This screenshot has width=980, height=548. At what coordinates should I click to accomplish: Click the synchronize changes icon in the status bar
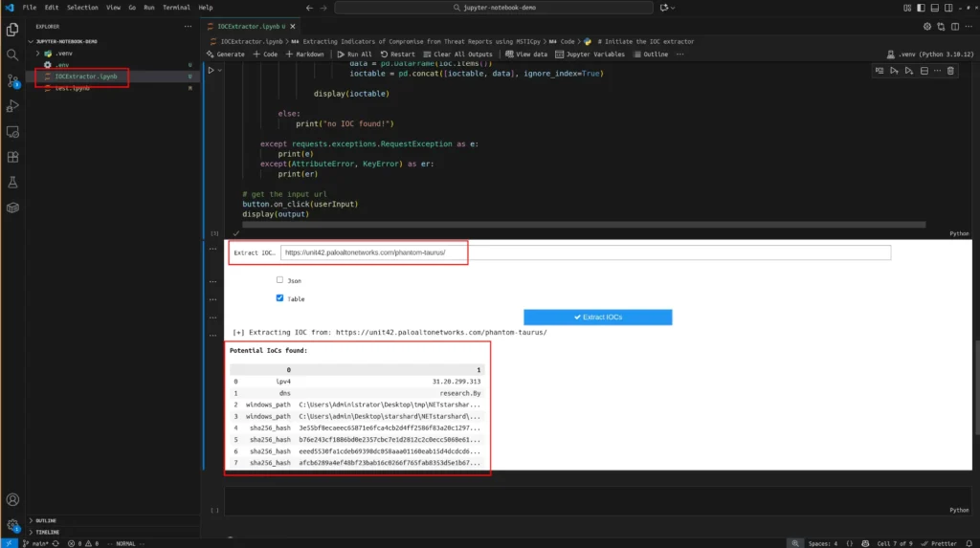coord(56,543)
